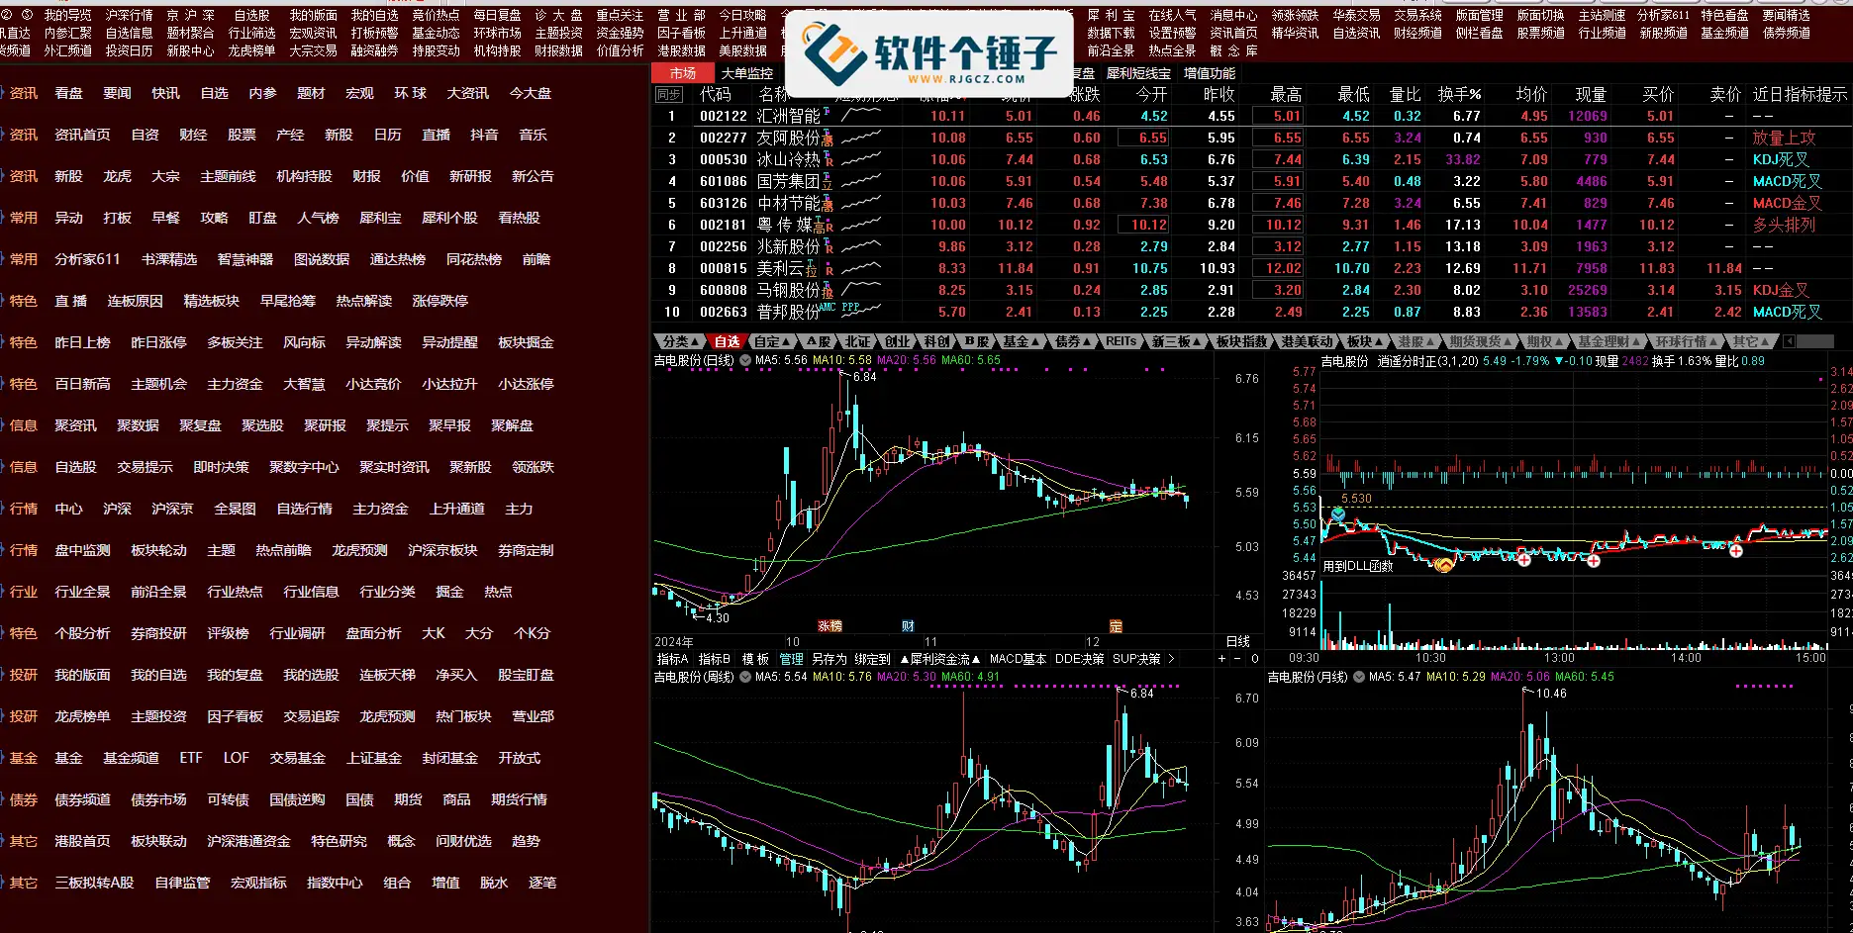This screenshot has height=933, width=1853.
Task: Expand the 期货现货 tab dropdown
Action: [1480, 341]
